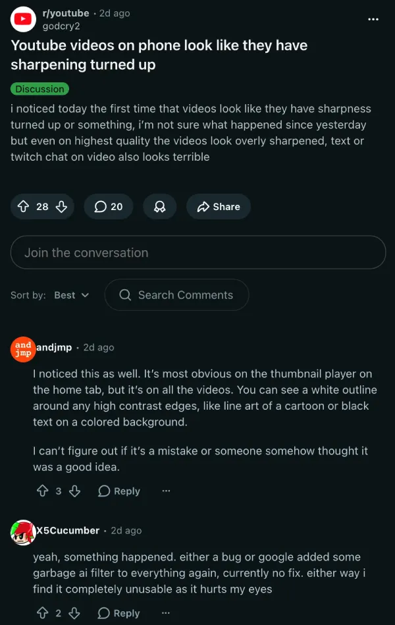Open more options on andjmp's comment
The width and height of the screenshot is (395, 625).
[166, 491]
